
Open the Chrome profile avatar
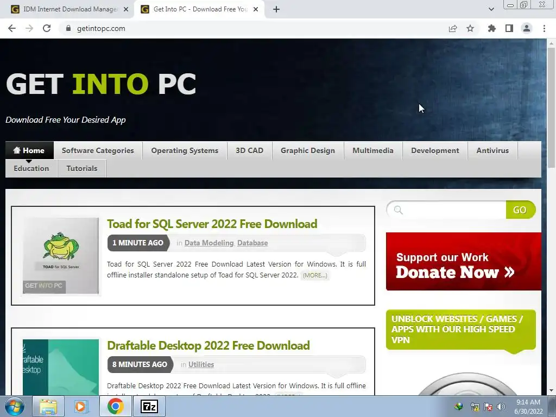coord(527,28)
